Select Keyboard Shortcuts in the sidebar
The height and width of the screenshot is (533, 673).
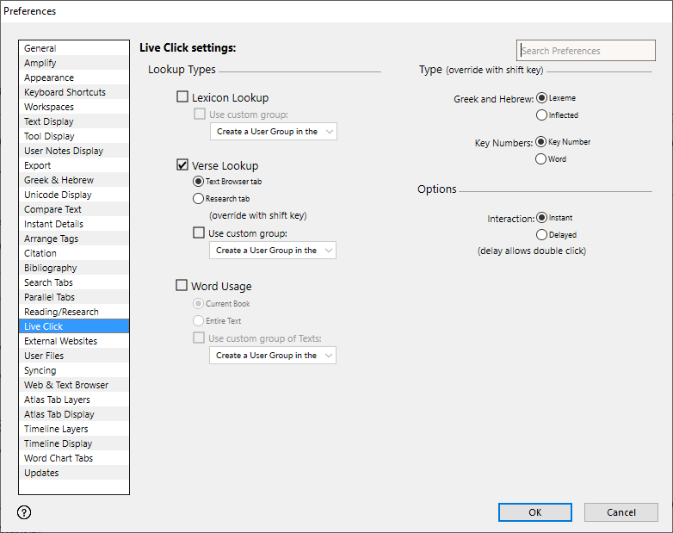[65, 92]
